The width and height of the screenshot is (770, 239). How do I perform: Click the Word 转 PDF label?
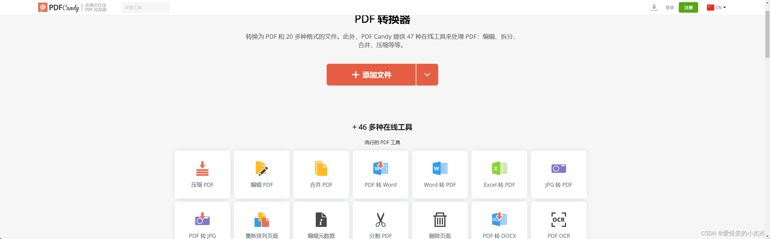tap(440, 185)
